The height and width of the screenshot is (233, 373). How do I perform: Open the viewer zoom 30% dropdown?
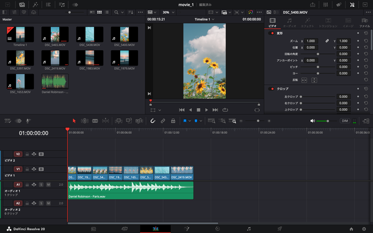pos(168,13)
